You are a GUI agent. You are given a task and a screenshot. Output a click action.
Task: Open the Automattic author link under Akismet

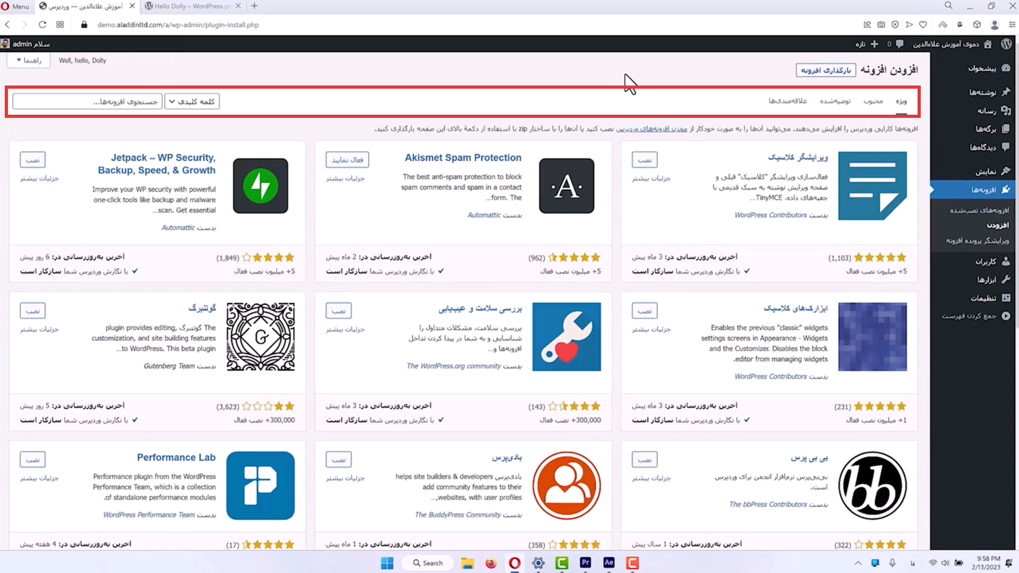click(484, 215)
